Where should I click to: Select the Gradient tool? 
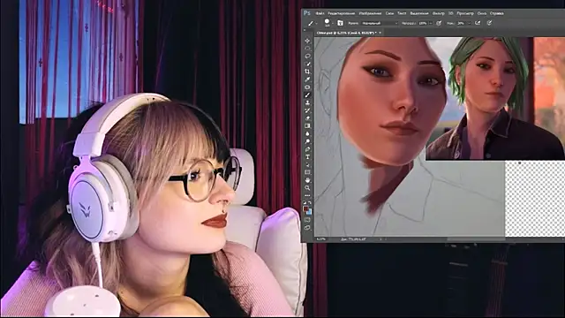307,125
